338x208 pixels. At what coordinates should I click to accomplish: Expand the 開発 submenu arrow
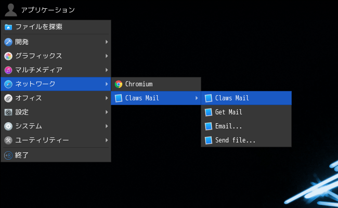point(107,42)
